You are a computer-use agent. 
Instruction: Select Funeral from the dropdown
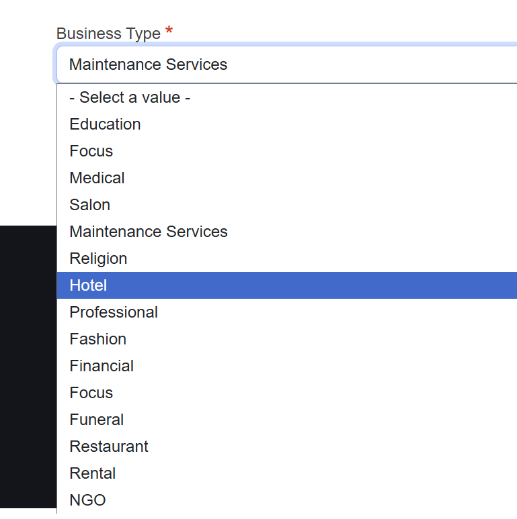(x=96, y=420)
